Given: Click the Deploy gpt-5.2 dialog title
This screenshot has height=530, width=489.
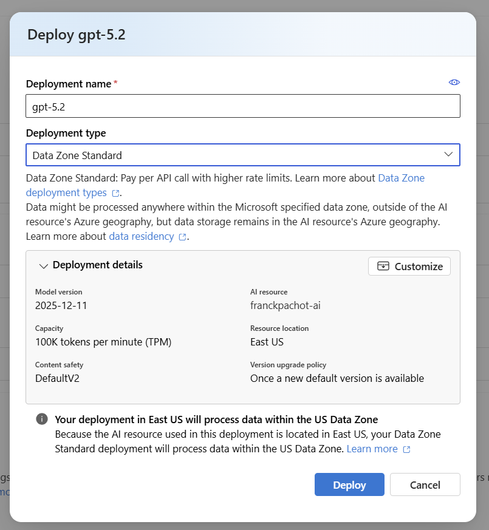Looking at the screenshot, I should pyautogui.click(x=77, y=35).
